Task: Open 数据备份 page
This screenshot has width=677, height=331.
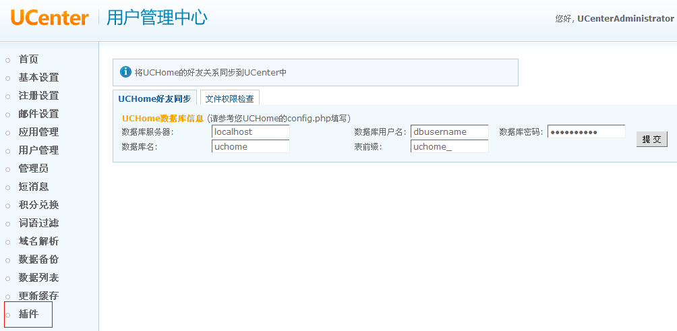Action: [x=38, y=260]
